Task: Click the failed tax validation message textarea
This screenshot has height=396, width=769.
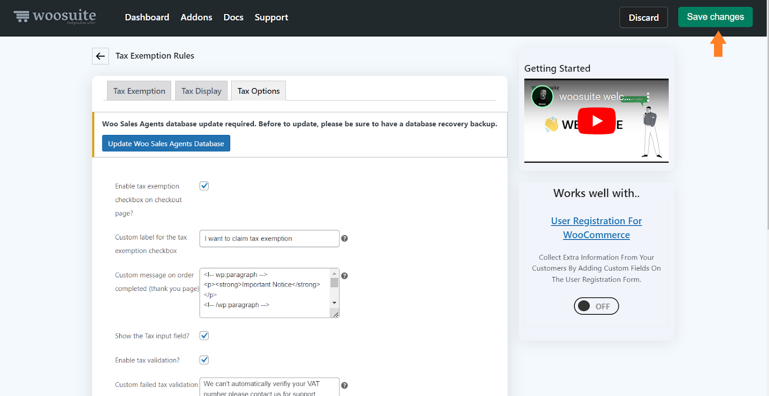Action: 270,387
